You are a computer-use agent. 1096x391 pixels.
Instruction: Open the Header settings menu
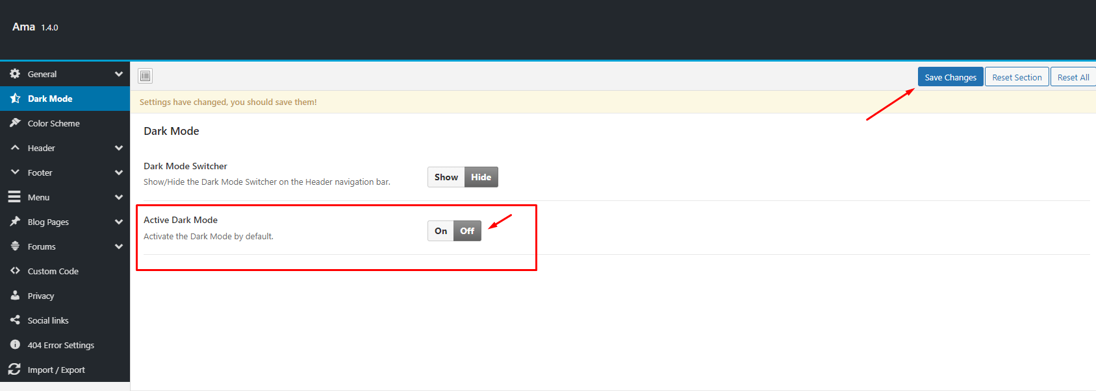point(65,148)
